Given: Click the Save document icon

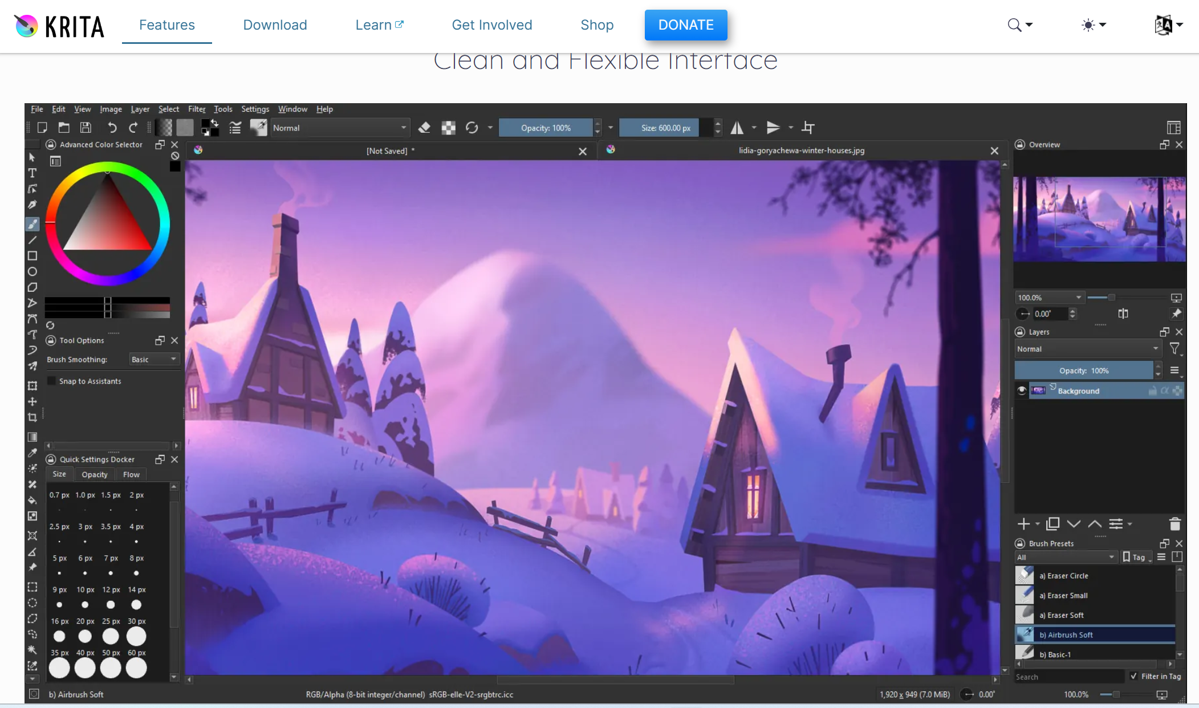Looking at the screenshot, I should (x=86, y=128).
